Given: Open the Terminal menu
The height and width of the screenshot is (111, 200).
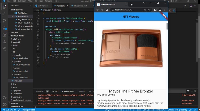Looking at the screenshot, I should pos(49,1).
